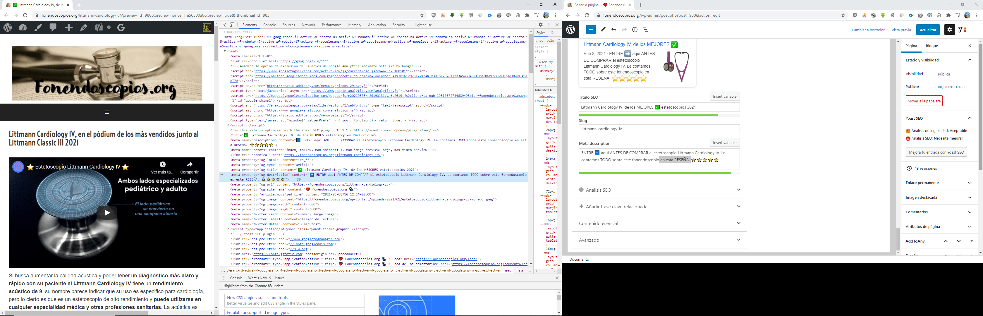Undo last change in WordPress editor
This screenshot has height=316, width=983.
[x=613, y=30]
